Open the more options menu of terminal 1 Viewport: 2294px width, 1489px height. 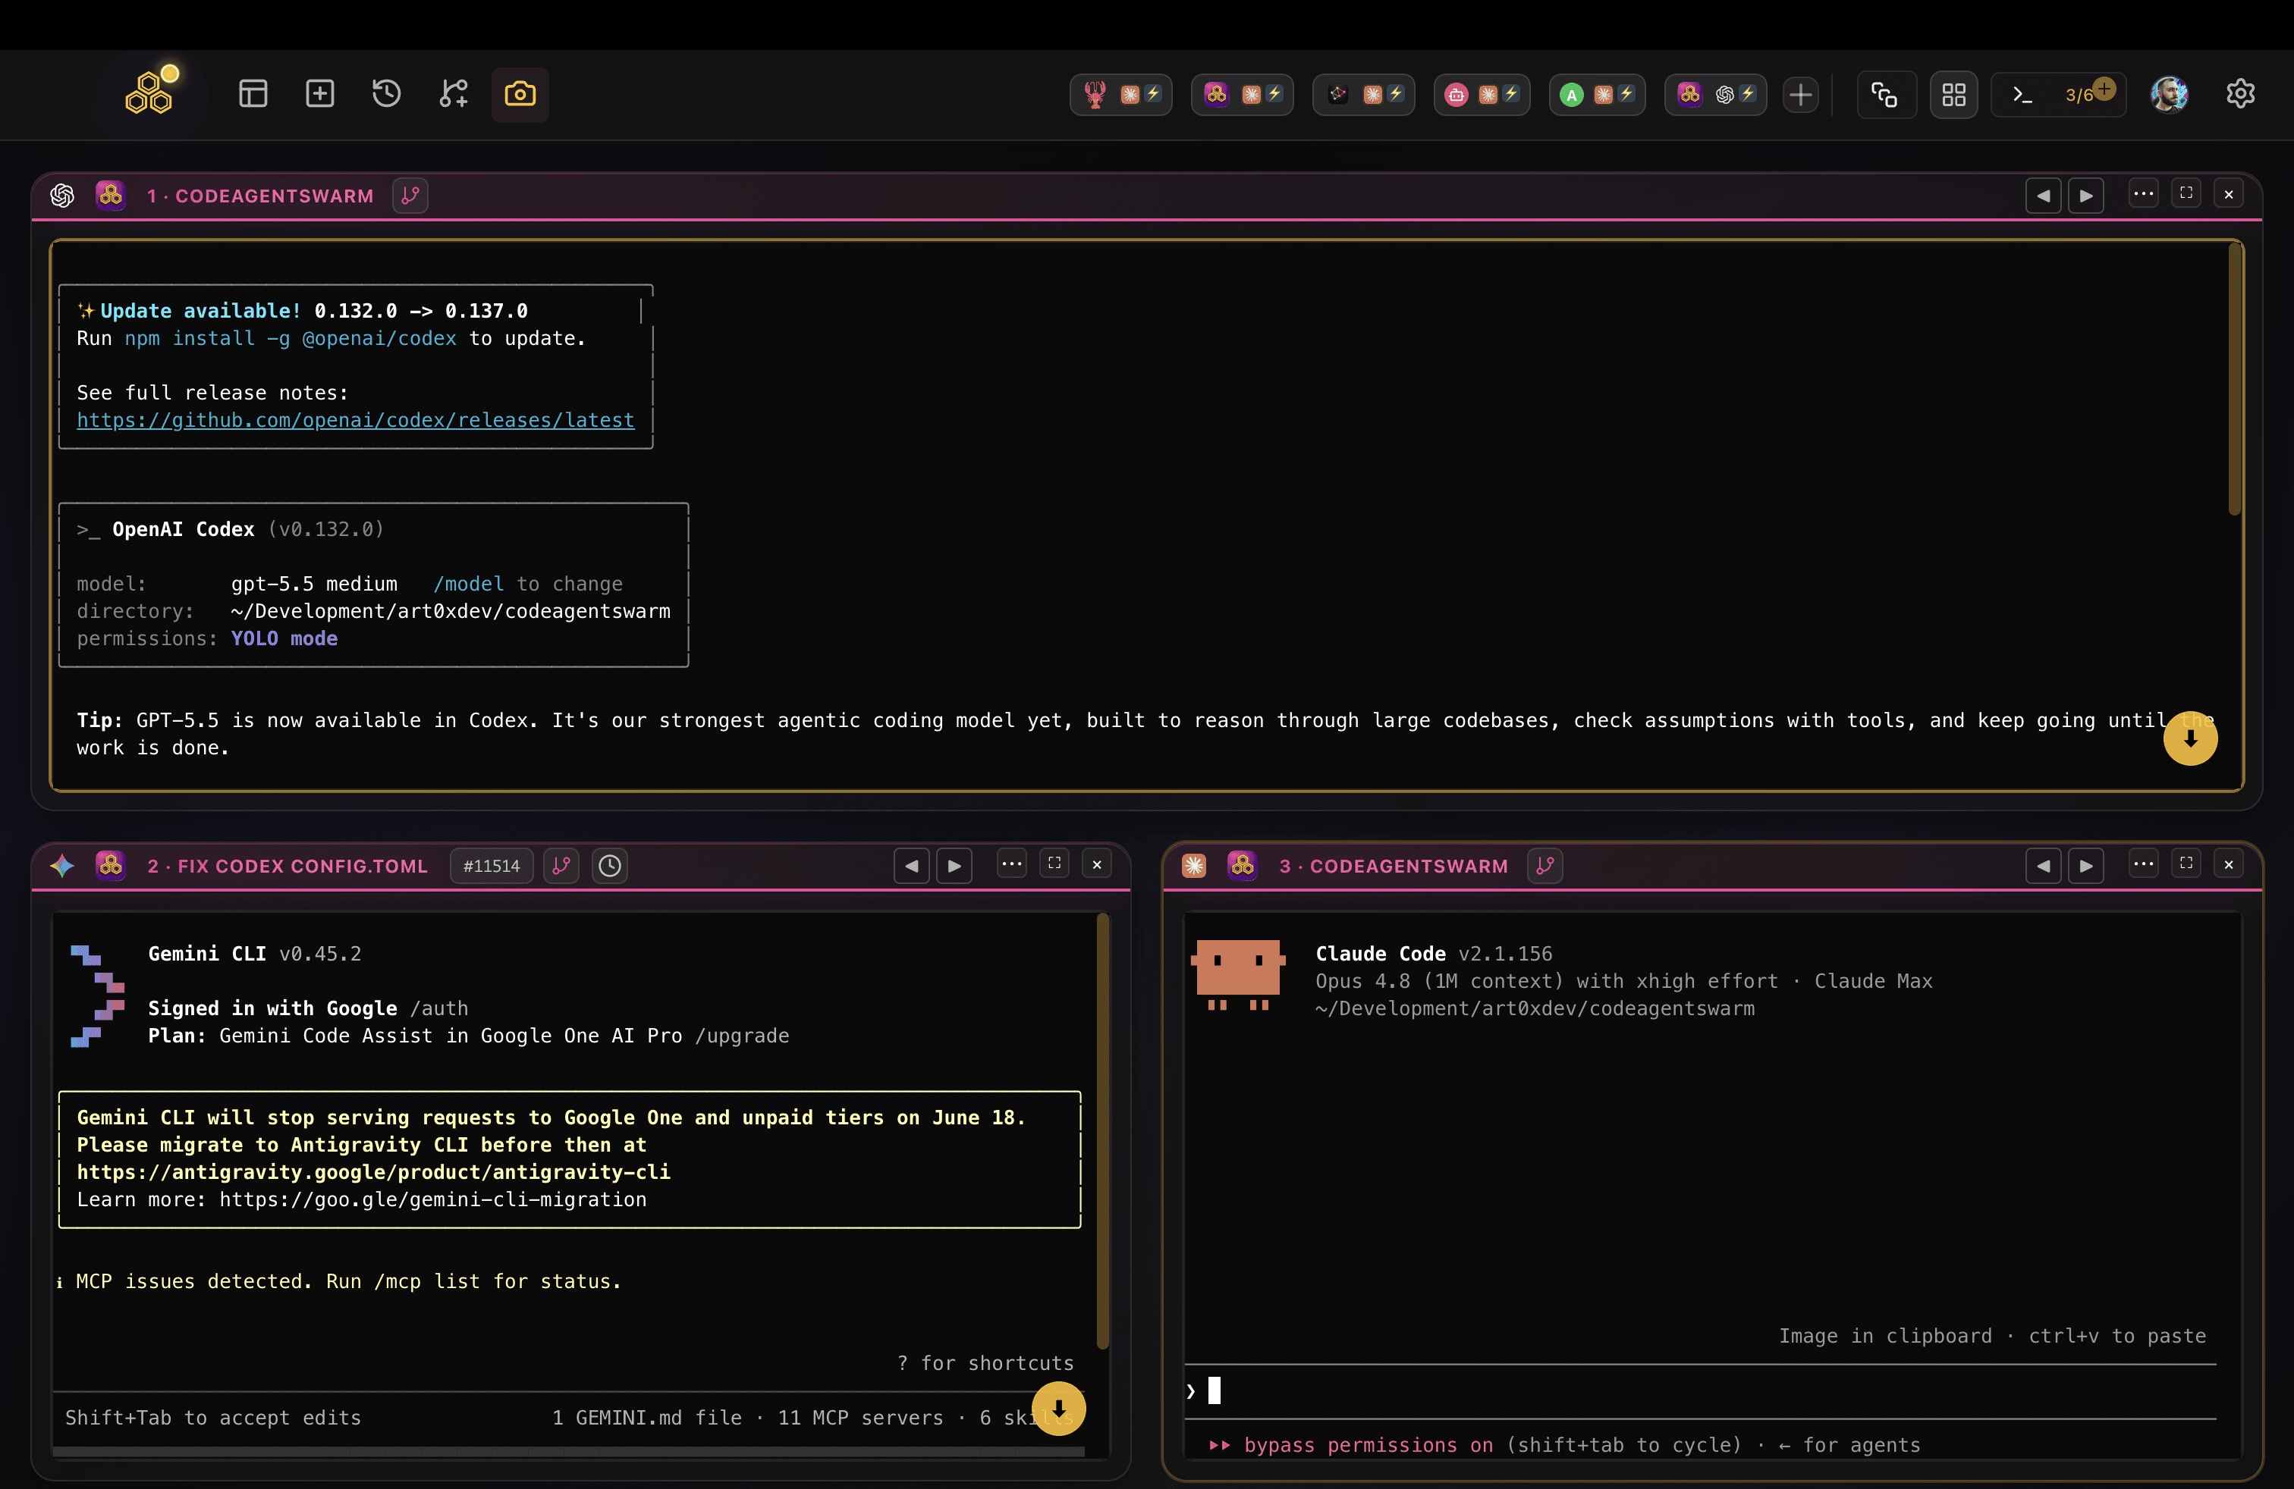click(x=2144, y=193)
